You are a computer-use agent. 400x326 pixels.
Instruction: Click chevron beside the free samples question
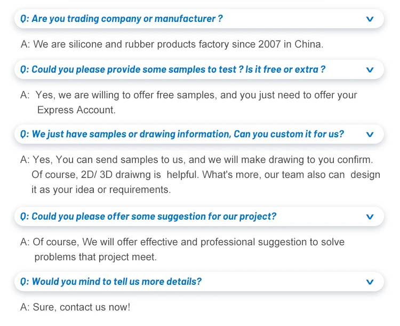(370, 70)
